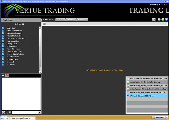Click the Vertue Trading logo
The height and width of the screenshot is (120, 169).
[39, 10]
